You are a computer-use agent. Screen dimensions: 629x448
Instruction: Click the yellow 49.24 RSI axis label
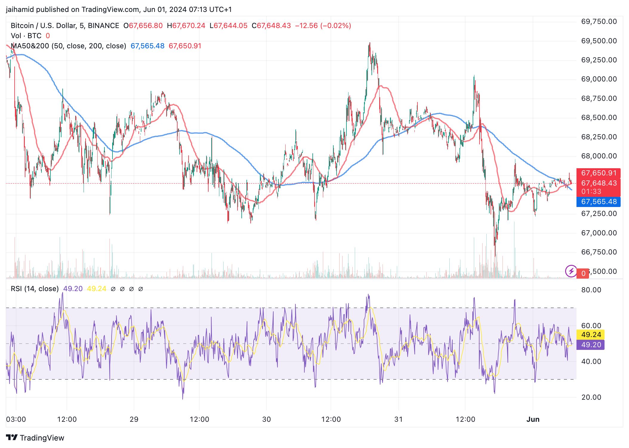(591, 334)
